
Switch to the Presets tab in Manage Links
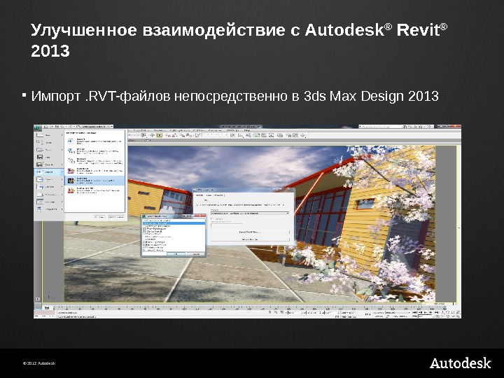(x=219, y=195)
